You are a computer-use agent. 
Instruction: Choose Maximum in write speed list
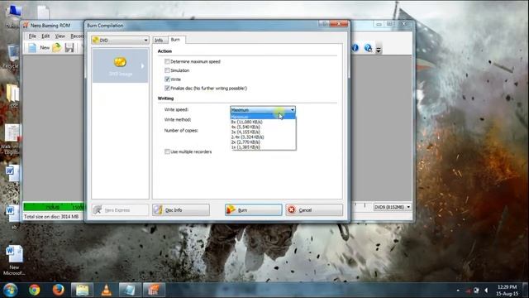pos(263,117)
